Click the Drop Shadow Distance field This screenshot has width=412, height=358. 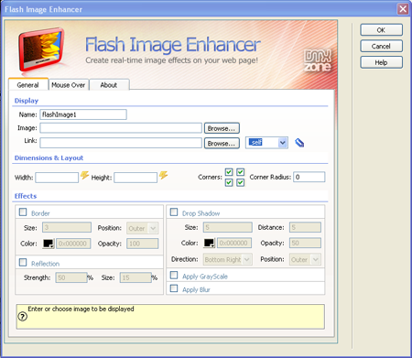tap(305, 227)
